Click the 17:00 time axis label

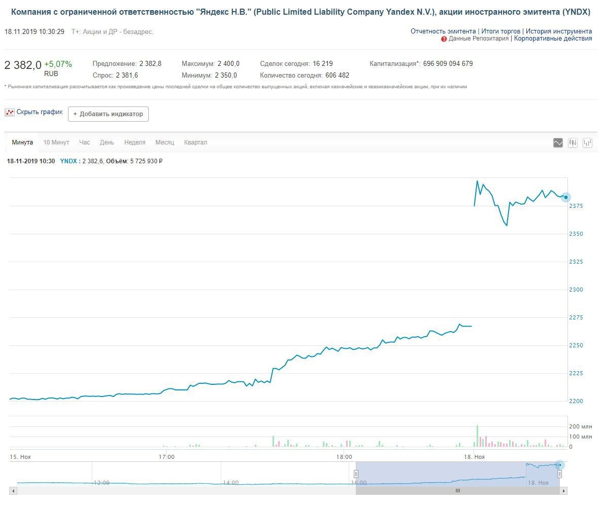click(x=166, y=457)
